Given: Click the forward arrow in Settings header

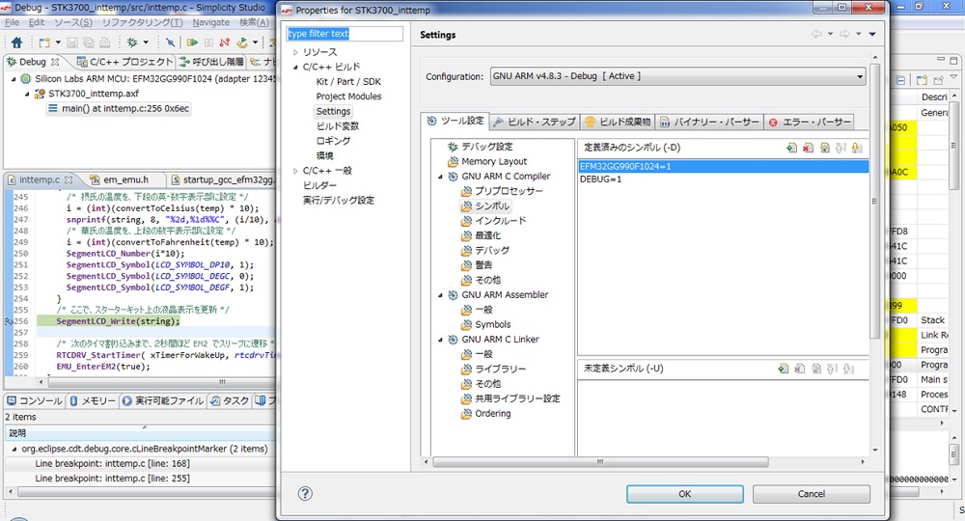Looking at the screenshot, I should [x=845, y=34].
